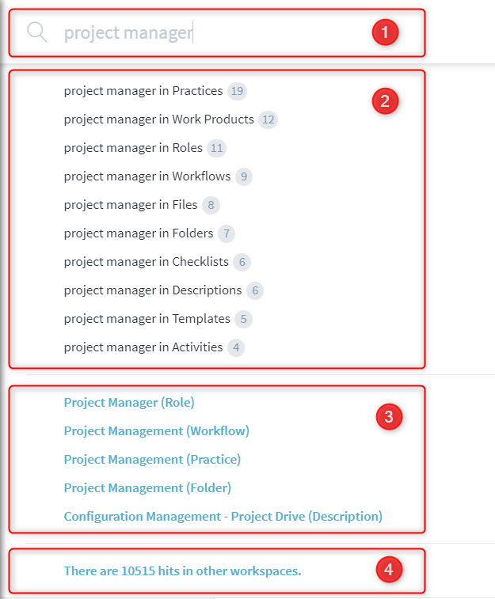Select project manager in Templates suggestion
495x599 pixels.
[147, 319]
